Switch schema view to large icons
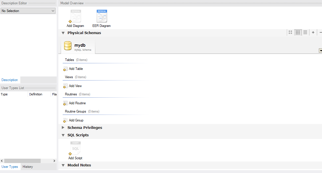The image size is (322, 173). (x=290, y=32)
